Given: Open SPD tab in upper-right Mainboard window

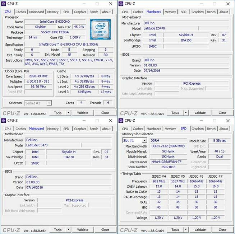Looking at the screenshot, I should click(x=184, y=12).
